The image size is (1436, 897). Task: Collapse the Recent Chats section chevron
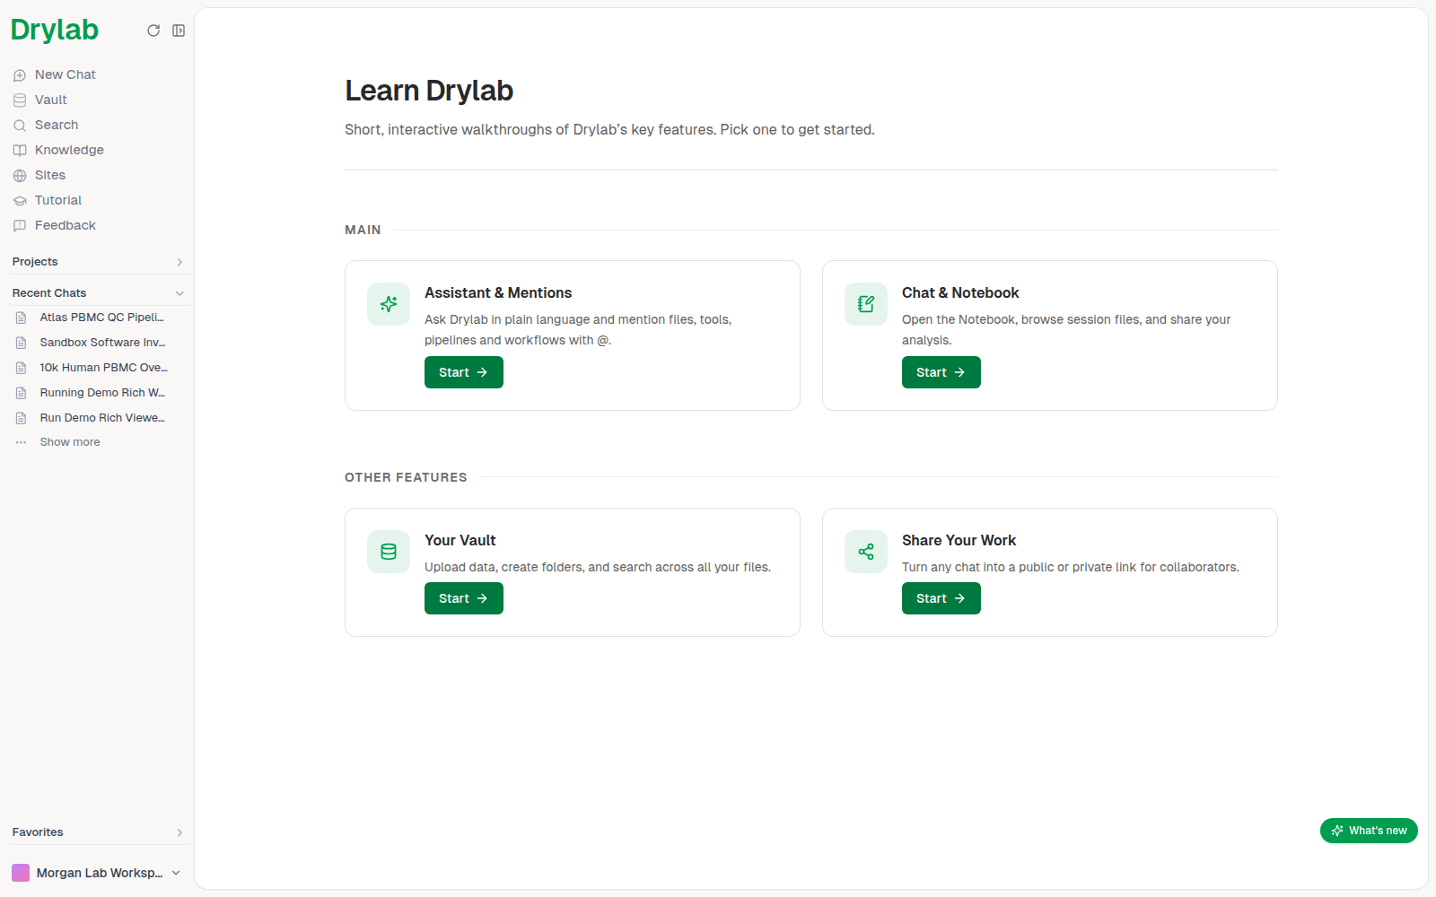[x=179, y=293]
